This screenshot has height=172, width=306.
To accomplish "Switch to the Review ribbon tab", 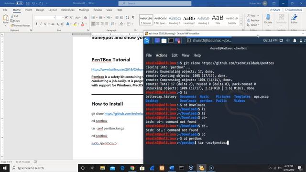I will [98, 10].
